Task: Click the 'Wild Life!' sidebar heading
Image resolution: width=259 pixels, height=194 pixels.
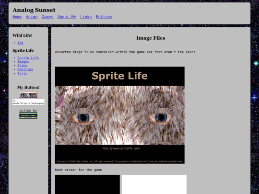Action: click(23, 35)
